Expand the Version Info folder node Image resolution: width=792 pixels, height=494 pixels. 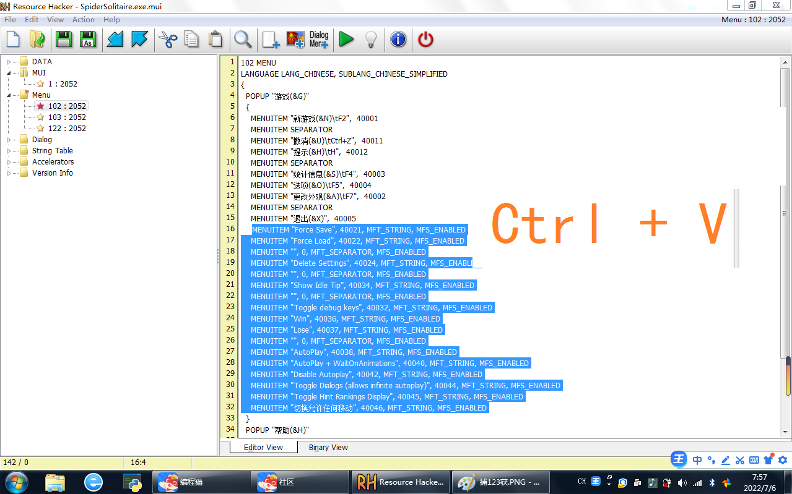(9, 173)
